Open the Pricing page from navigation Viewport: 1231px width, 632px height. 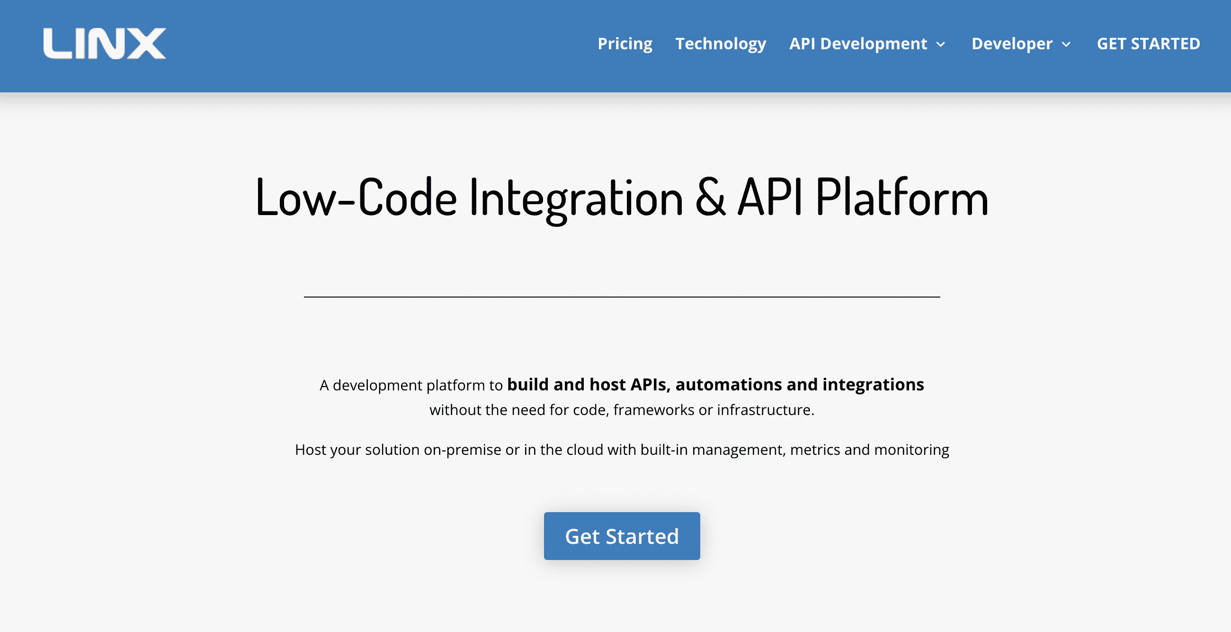(624, 44)
